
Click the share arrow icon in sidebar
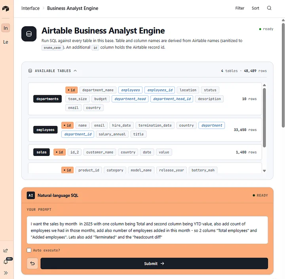click(6, 250)
